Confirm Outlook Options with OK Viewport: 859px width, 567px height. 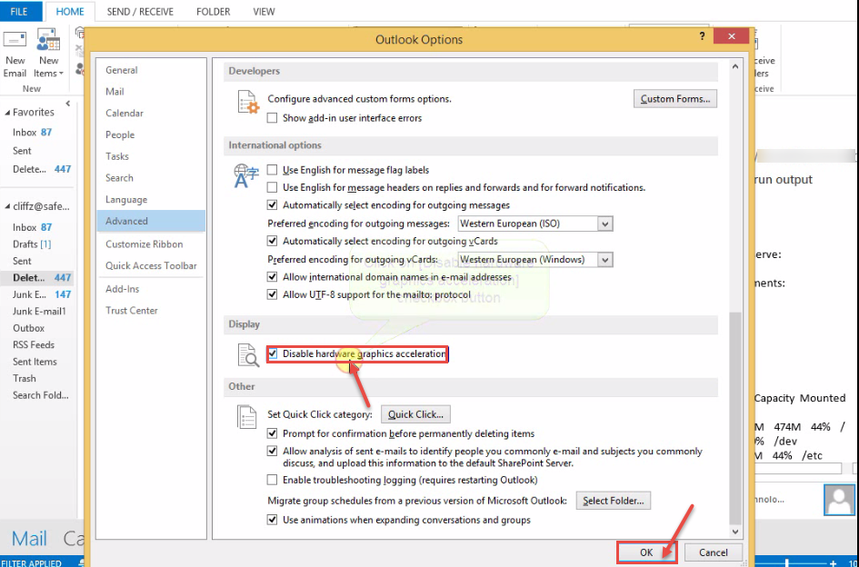pos(646,552)
